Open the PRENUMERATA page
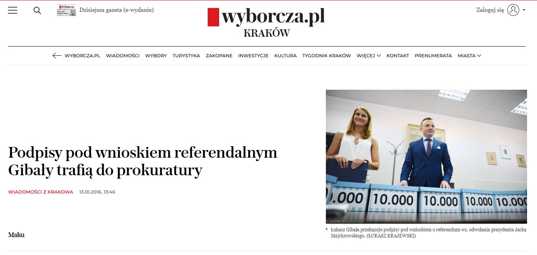The height and width of the screenshot is (255, 537). tap(433, 56)
